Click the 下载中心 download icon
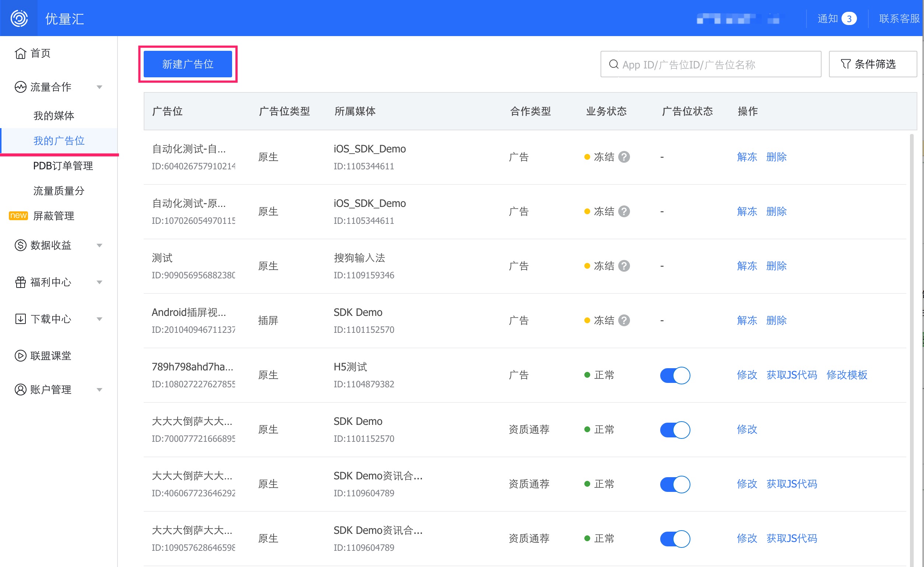Screen dimensions: 924x567 (20, 319)
